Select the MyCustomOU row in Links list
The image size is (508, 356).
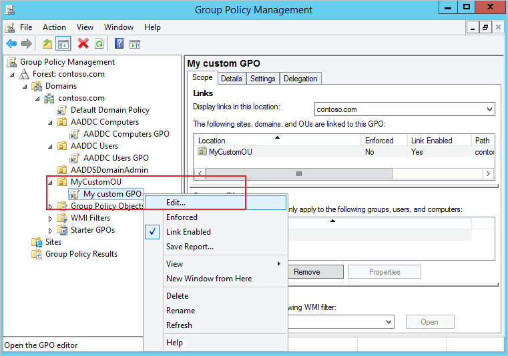(344, 152)
